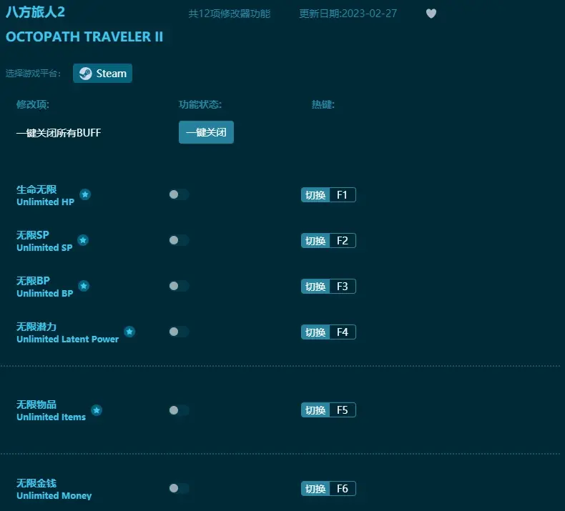565x511 pixels.
Task: Click the 选择游戏平台 label
Action: tap(33, 74)
